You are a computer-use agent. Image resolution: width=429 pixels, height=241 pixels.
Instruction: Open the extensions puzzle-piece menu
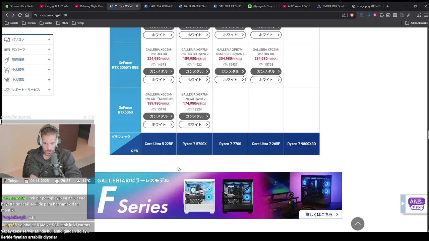pos(381,15)
